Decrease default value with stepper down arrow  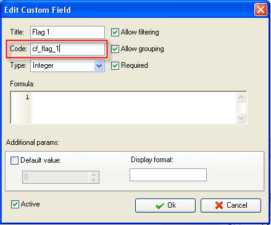tap(94, 179)
